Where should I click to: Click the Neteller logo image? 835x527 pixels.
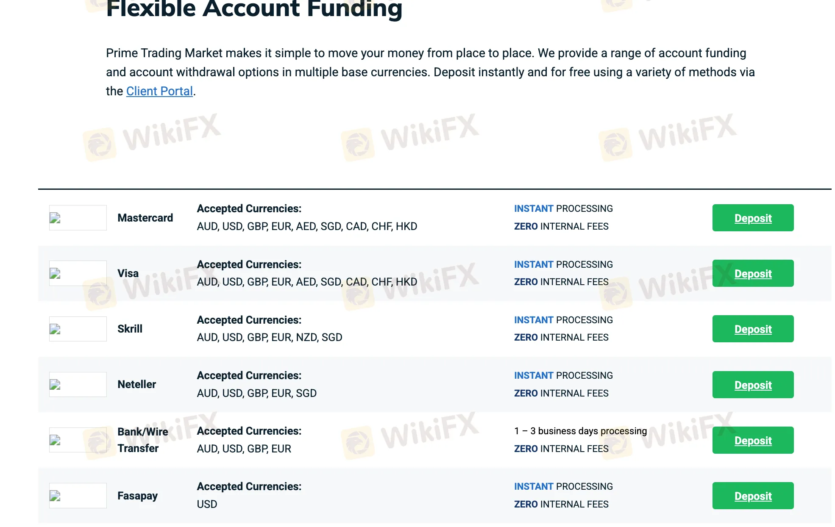[78, 384]
